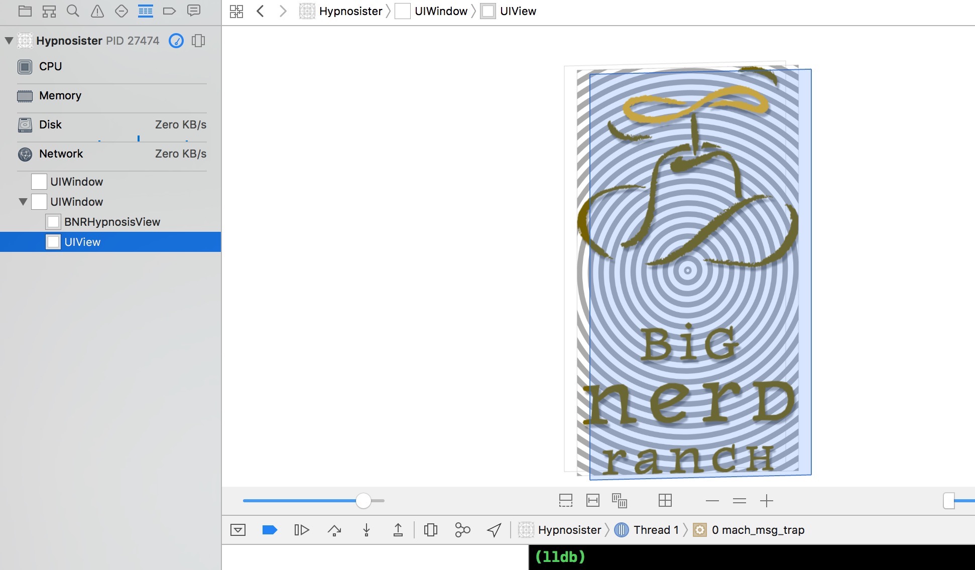
Task: Select Memory in left sidebar
Action: pos(60,95)
